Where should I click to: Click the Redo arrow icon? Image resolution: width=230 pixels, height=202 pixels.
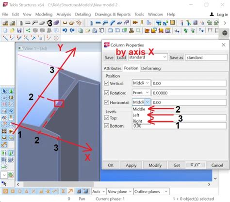pos(72,30)
